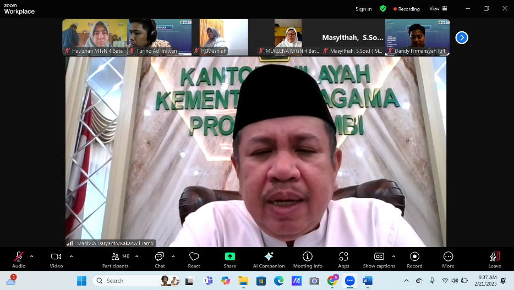Select Dandy Firmansyah Rifli video thumbnail

(x=417, y=37)
